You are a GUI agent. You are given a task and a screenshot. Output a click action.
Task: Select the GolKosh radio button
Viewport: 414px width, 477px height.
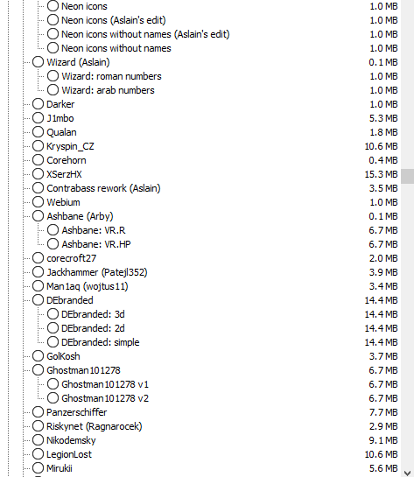pos(38,356)
